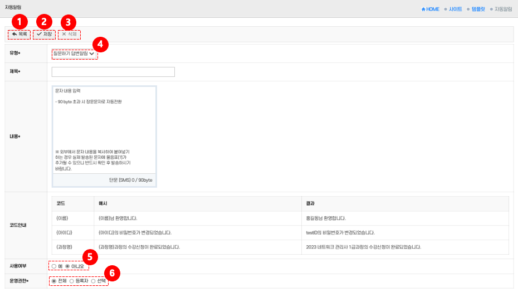518x292 pixels.
Task: Expand the 질문하기 답변알림 type dropdown
Action: click(x=74, y=53)
